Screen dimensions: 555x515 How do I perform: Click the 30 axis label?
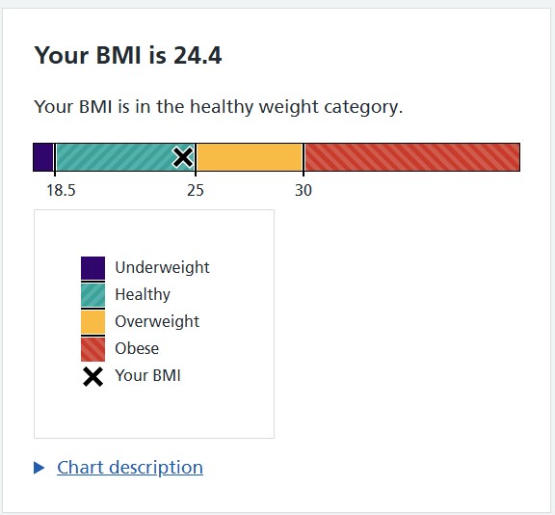304,191
